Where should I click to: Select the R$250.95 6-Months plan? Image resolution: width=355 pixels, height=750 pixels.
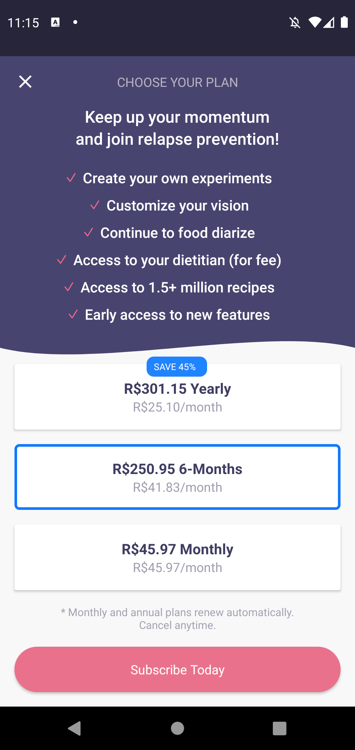[177, 477]
